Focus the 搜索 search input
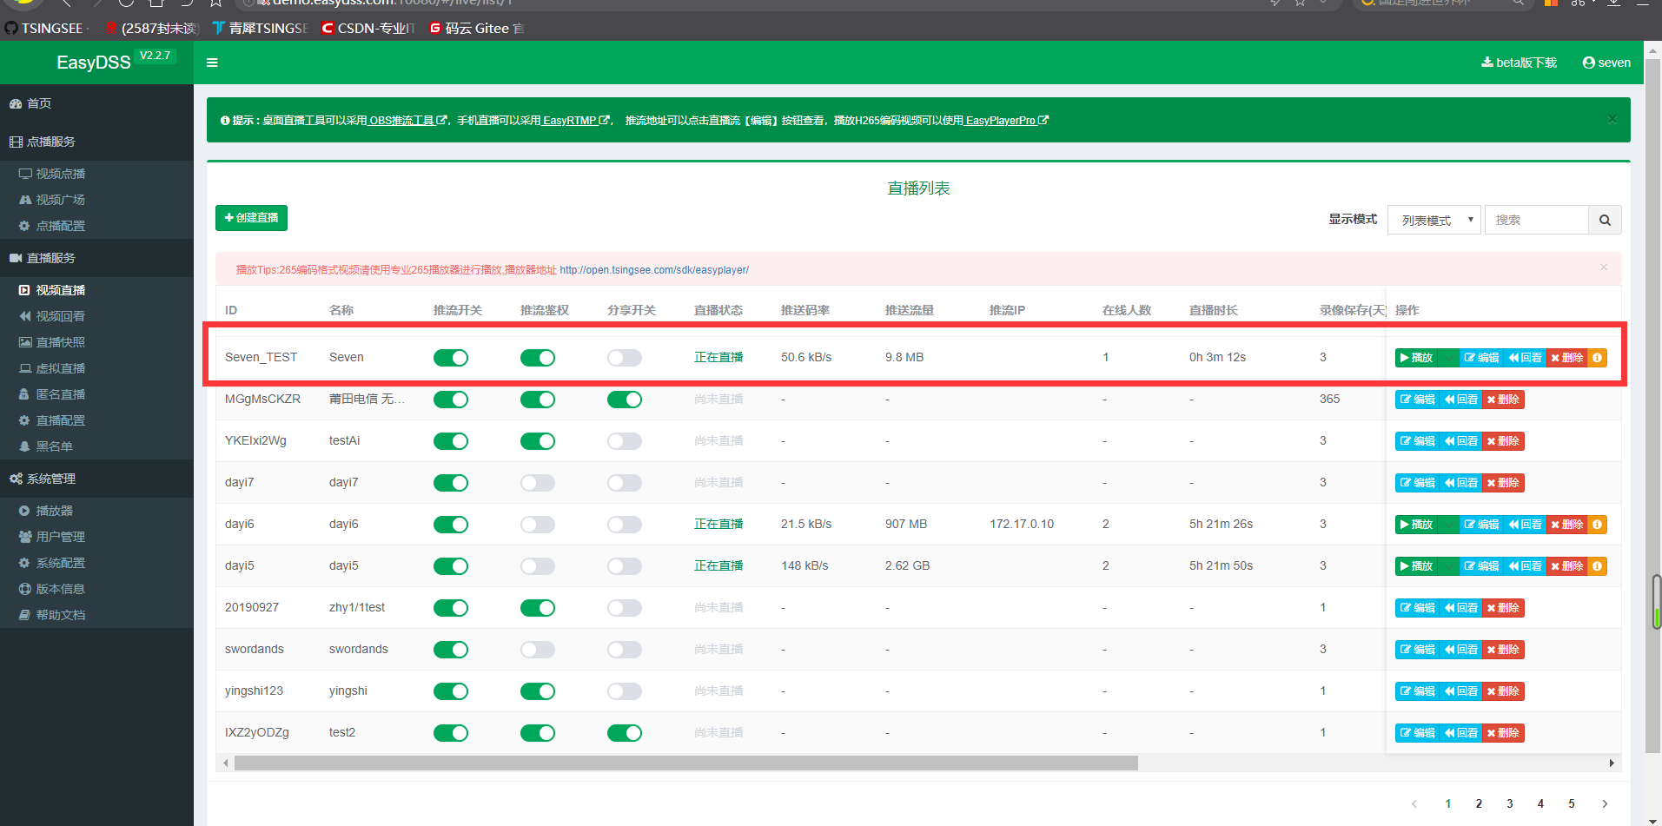 (1536, 220)
